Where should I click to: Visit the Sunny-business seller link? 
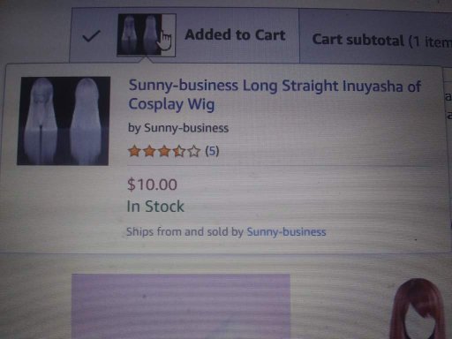pos(286,232)
